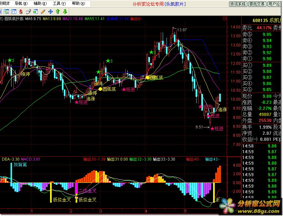
Task: Click the 总量 49007 value
Action: click(265, 114)
